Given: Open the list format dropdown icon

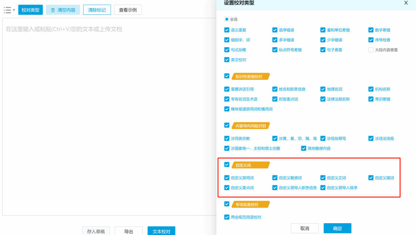Looking at the screenshot, I should 10,10.
